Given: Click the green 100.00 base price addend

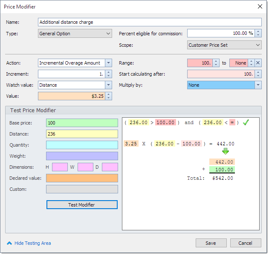Looking at the screenshot, I should click(222, 170).
